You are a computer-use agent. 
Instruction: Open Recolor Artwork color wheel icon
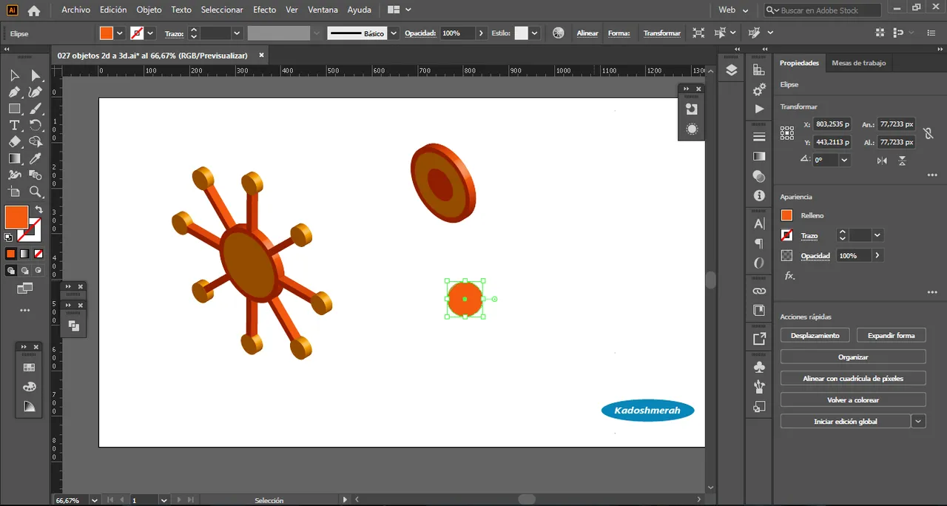tap(559, 33)
